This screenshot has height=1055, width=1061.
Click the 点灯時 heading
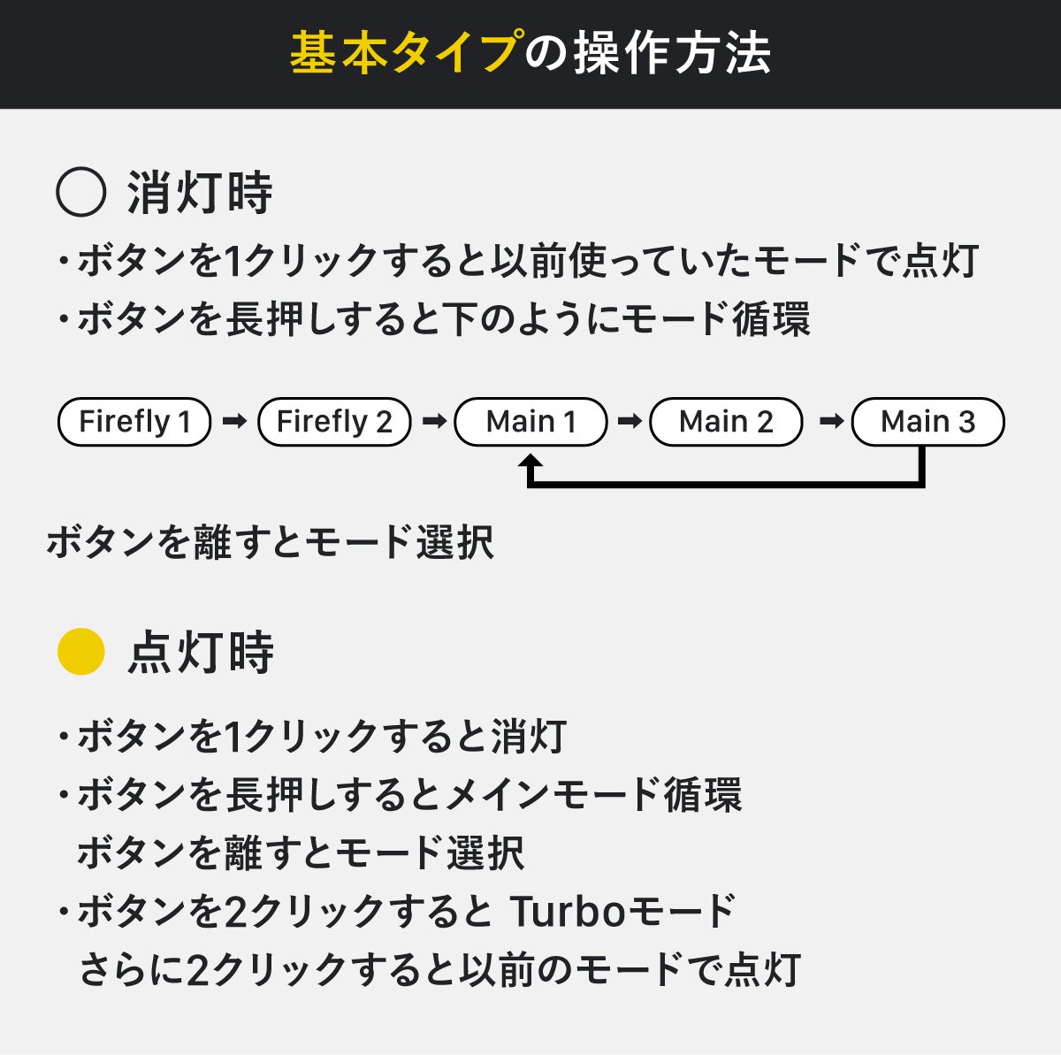(x=201, y=653)
